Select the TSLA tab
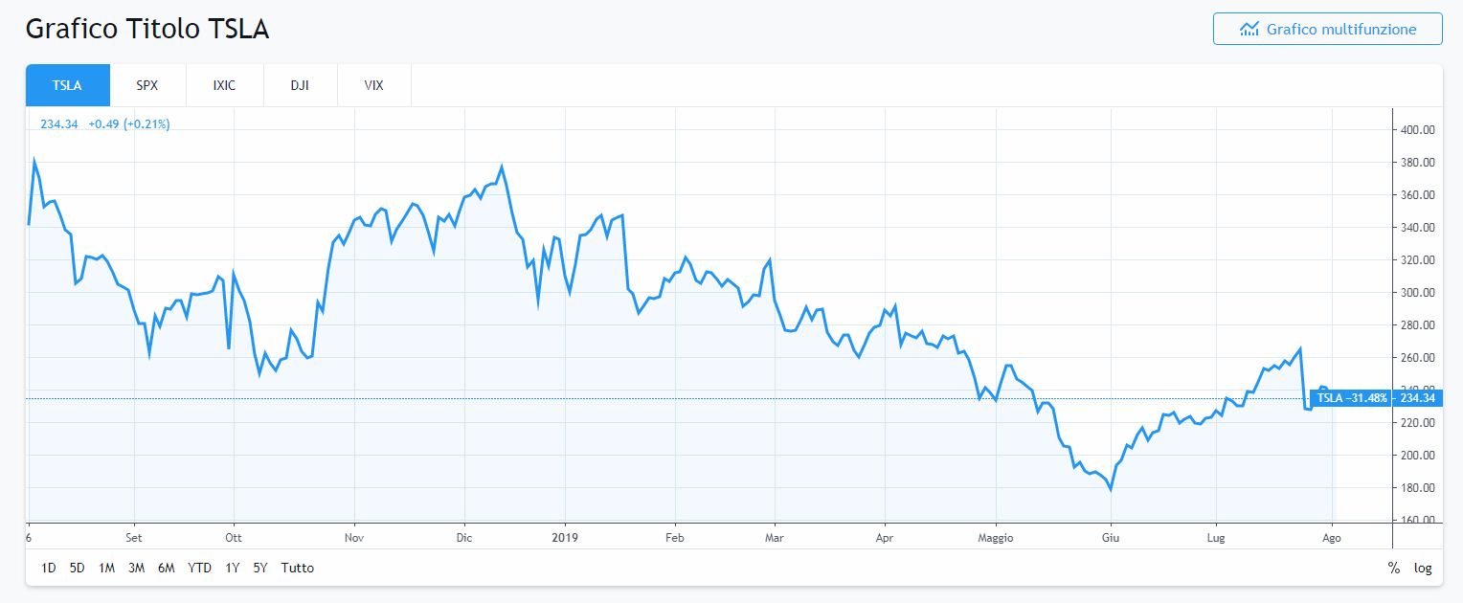Image resolution: width=1463 pixels, height=603 pixels. pos(67,85)
